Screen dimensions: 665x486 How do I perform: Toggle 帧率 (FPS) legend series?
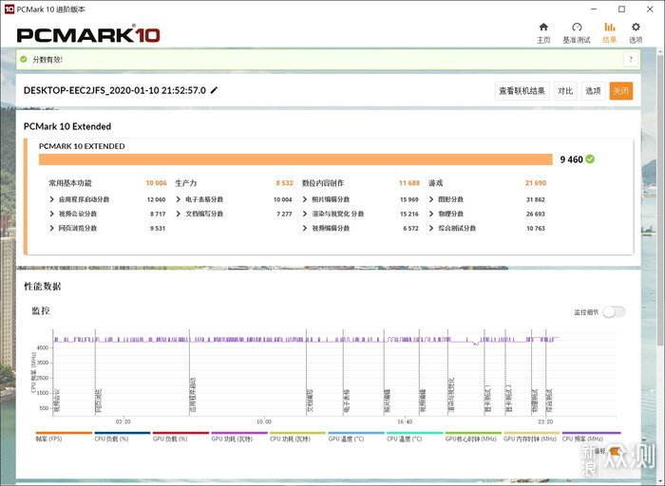(x=64, y=437)
